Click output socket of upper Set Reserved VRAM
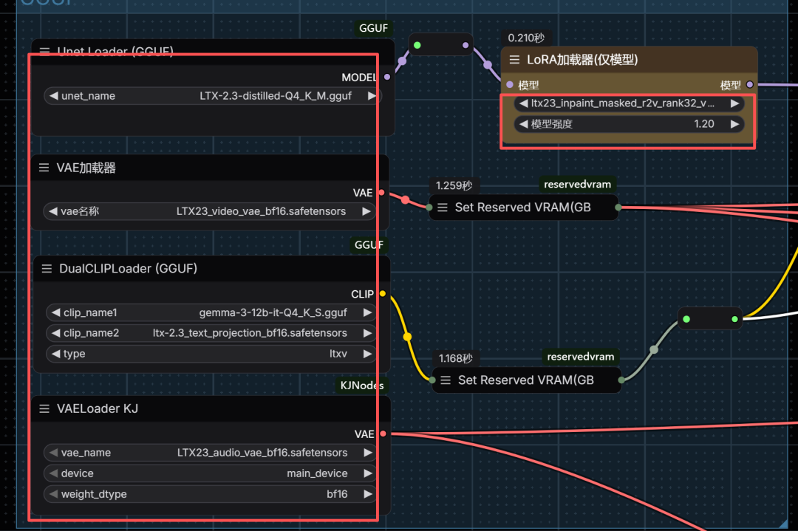This screenshot has height=531, width=798. (618, 208)
